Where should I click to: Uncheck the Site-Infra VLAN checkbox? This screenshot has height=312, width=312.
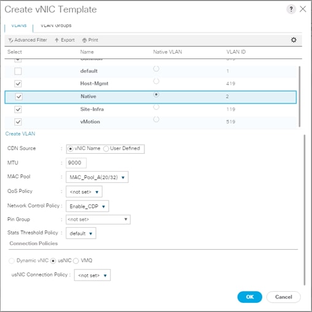18,110
